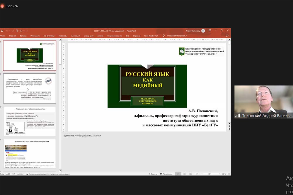This screenshot has width=293, height=195.
Task: Open the Файл menu
Action: coord(2,36)
